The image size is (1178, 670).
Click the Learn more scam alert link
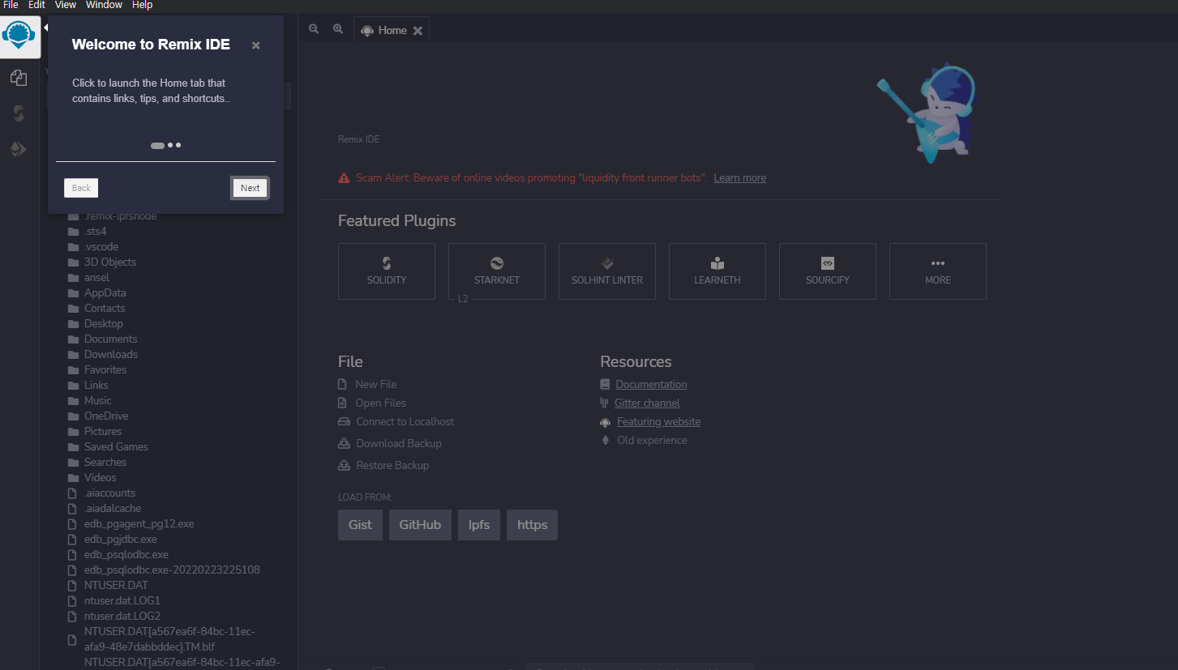coord(739,178)
